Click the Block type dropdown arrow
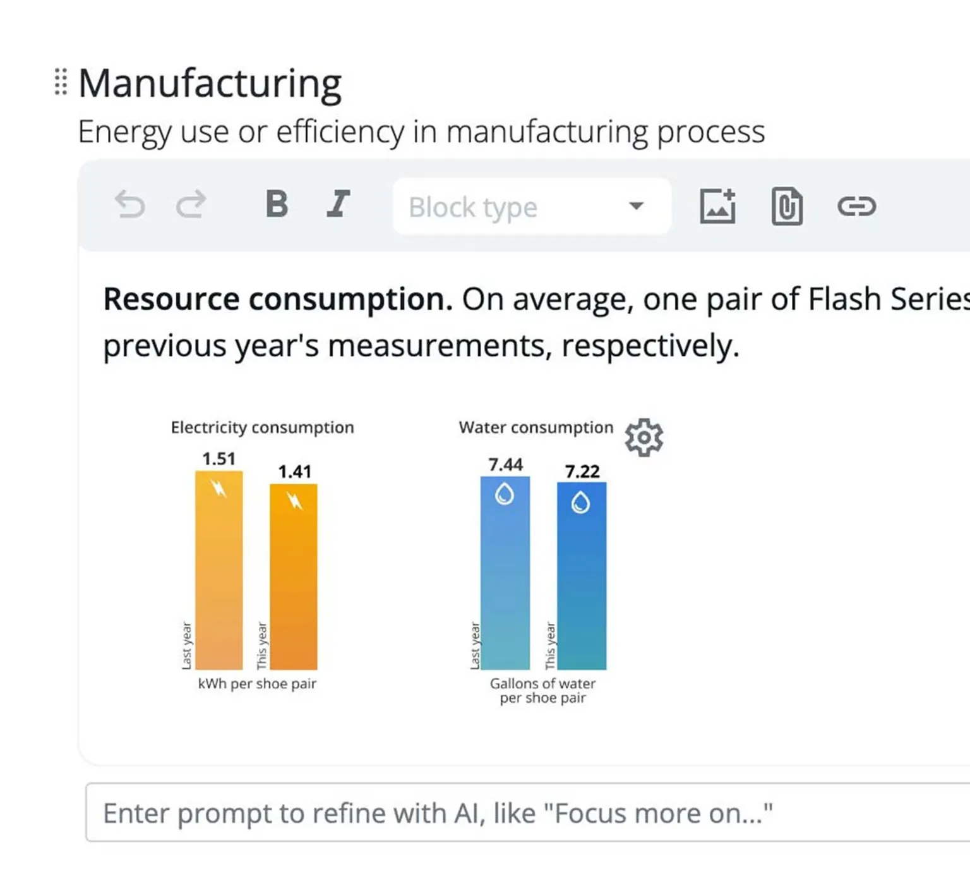 coord(636,206)
